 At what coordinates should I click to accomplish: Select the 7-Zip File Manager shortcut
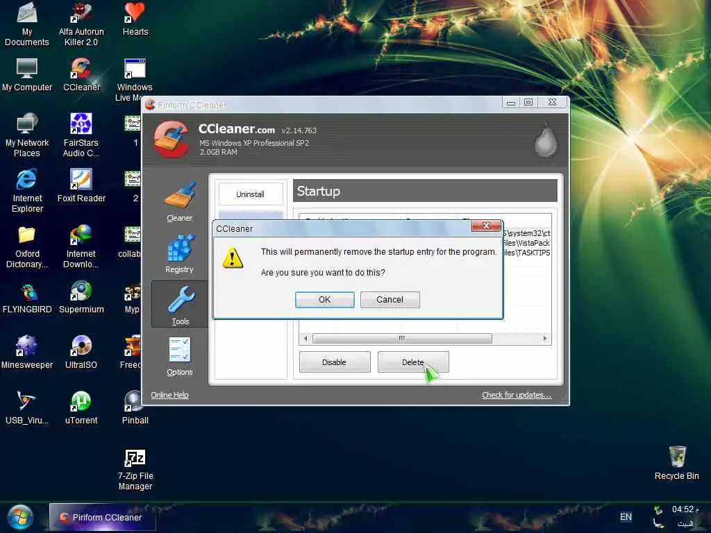tap(135, 470)
